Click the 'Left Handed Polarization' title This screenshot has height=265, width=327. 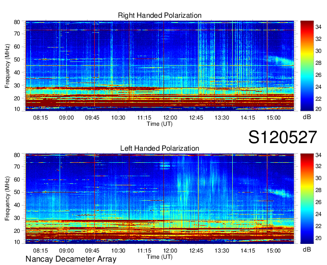point(160,148)
